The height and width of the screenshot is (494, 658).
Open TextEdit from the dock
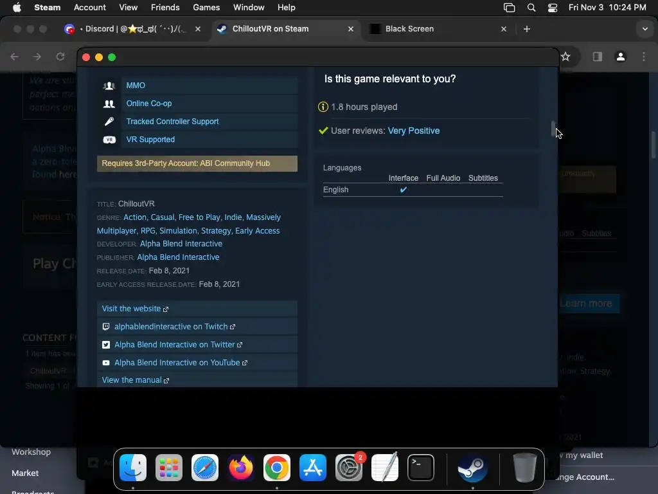[385, 468]
